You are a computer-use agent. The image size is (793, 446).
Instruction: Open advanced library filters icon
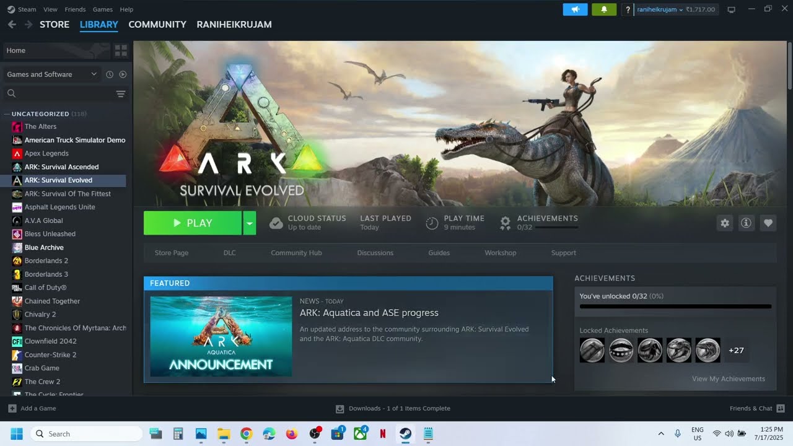pos(121,94)
